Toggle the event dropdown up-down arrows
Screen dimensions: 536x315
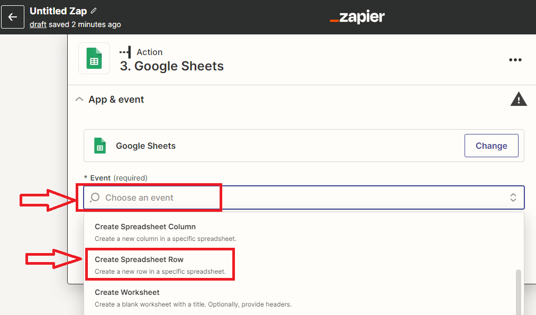513,197
